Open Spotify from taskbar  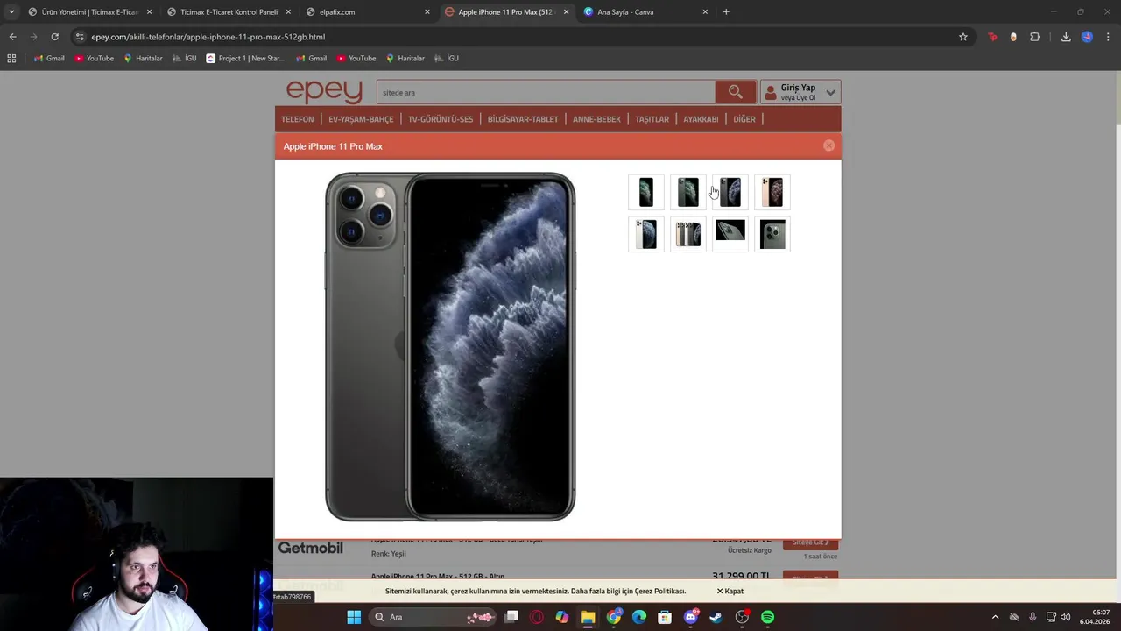coord(767,617)
